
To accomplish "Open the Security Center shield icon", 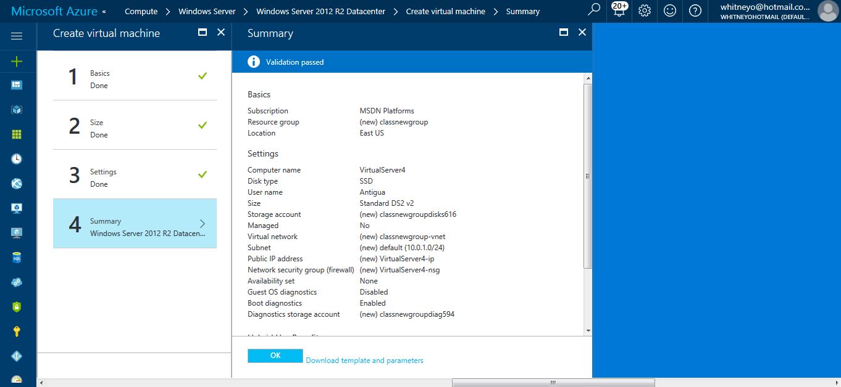I will [x=17, y=307].
